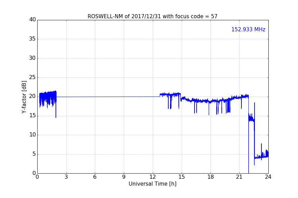Click x-axis tick label 24
The width and height of the screenshot is (298, 198).
(268, 177)
